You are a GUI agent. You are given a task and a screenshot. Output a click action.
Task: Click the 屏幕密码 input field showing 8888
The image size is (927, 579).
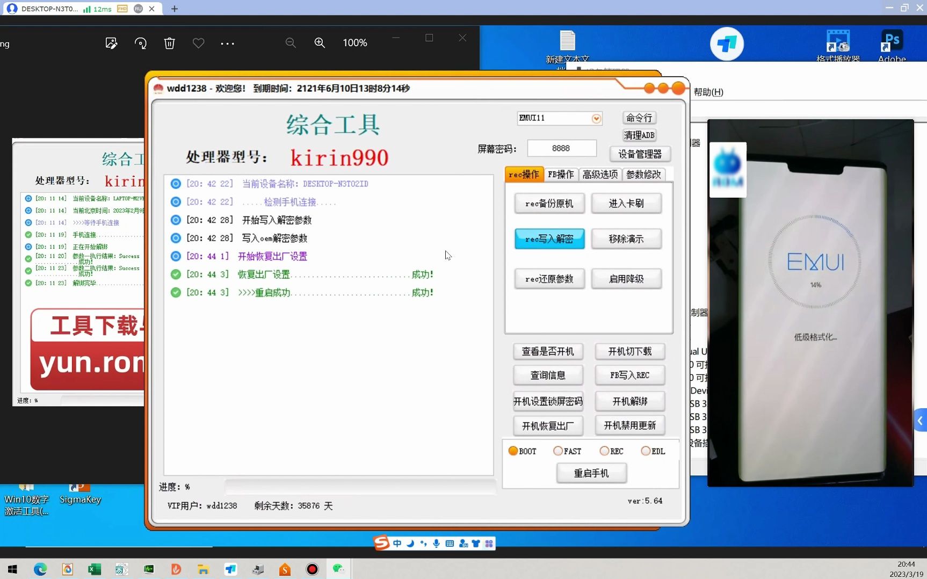pyautogui.click(x=561, y=148)
